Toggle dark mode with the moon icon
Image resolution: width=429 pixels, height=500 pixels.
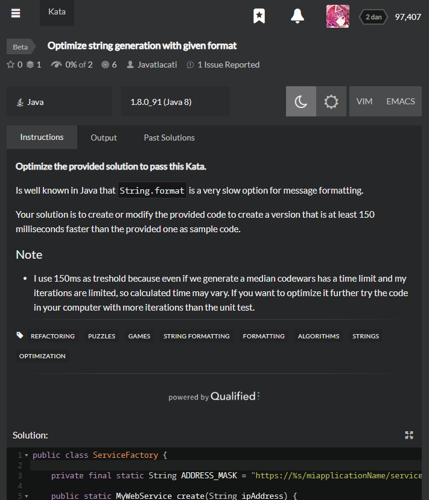[x=300, y=101]
